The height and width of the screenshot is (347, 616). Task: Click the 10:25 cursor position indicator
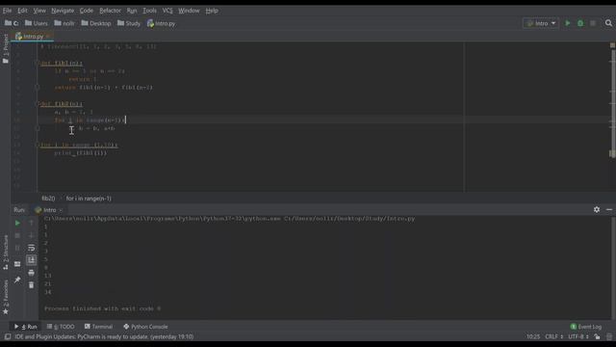pyautogui.click(x=533, y=336)
